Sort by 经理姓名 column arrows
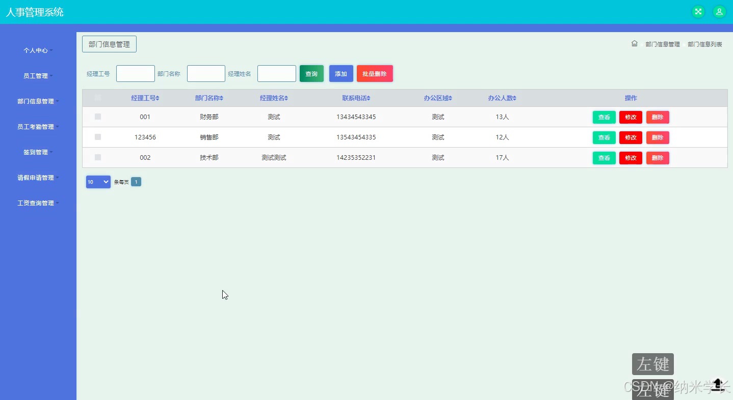 tap(286, 98)
